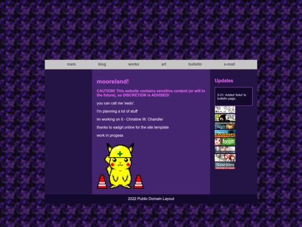Open the art page
Screen dimensions: 302x227
pyautogui.click(x=164, y=64)
